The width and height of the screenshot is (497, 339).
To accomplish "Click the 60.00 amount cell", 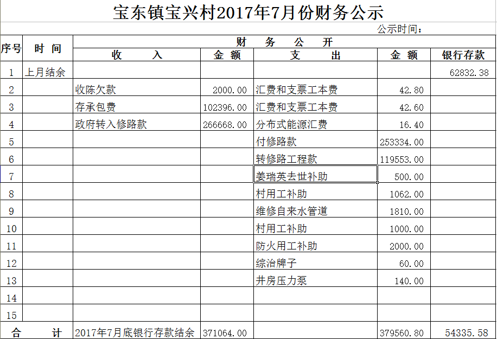I will pos(404,261).
